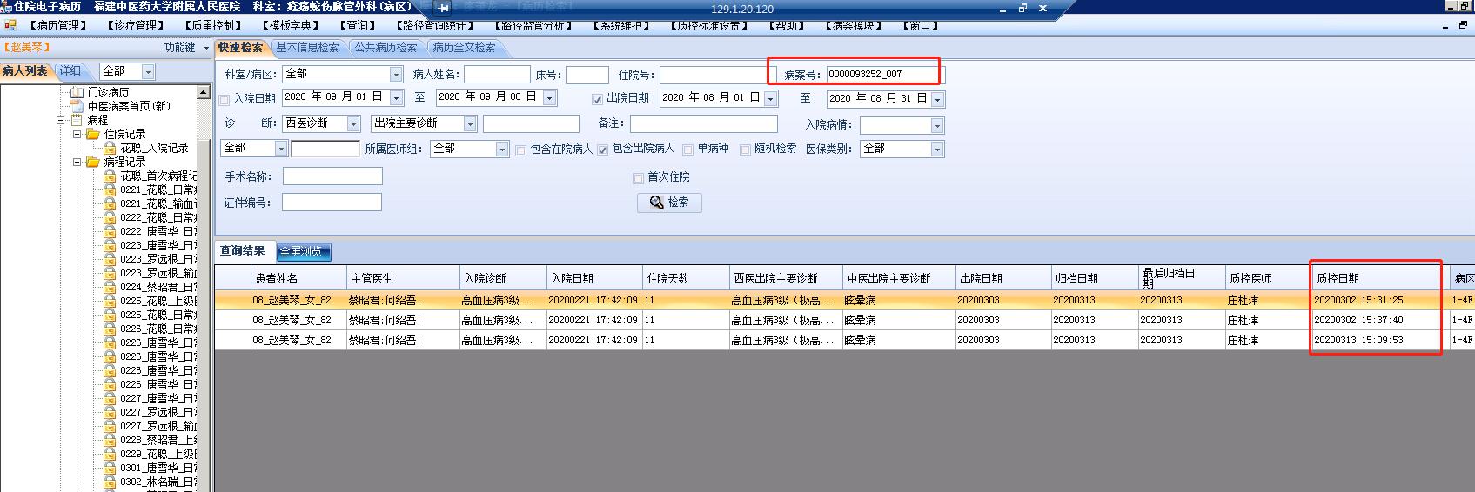The height and width of the screenshot is (492, 1475).
Task: Open the 入院病情 dropdown
Action: pos(937,126)
